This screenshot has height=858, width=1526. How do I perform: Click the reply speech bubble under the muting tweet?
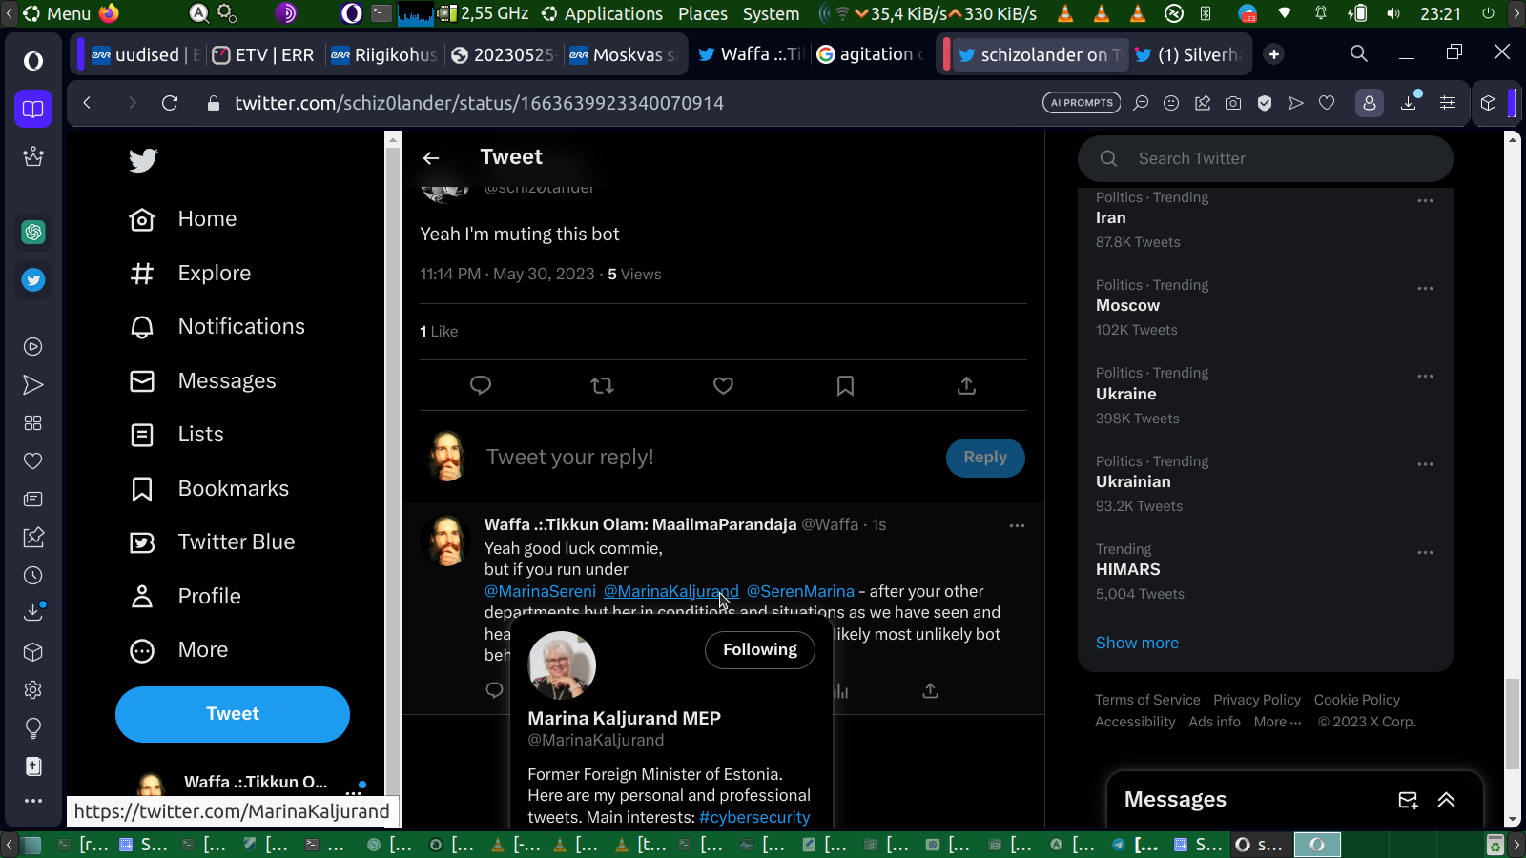point(481,385)
